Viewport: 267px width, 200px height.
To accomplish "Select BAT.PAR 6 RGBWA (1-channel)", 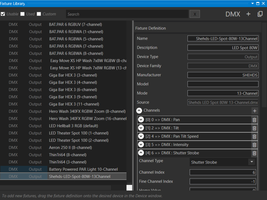I will pos(63,32).
